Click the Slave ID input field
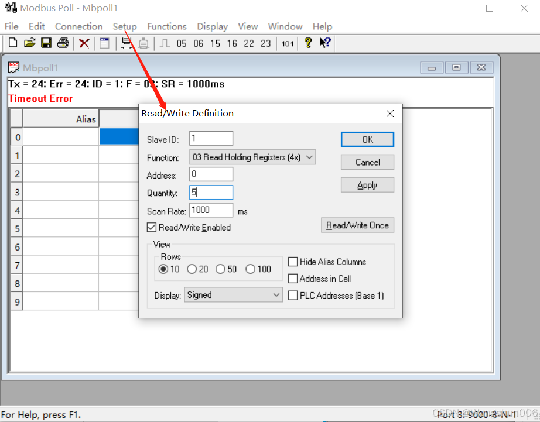Viewport: 540px width, 422px height. click(x=211, y=138)
